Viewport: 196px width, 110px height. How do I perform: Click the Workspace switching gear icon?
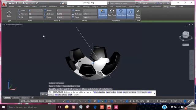click(x=148, y=101)
